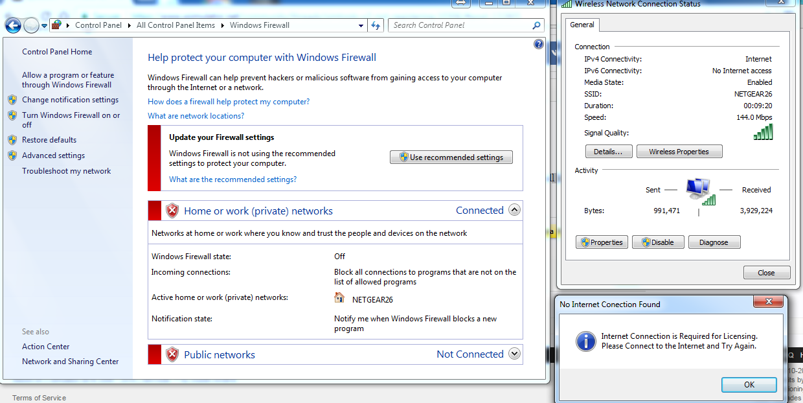Click the wireless icon in status window title

pyautogui.click(x=567, y=4)
